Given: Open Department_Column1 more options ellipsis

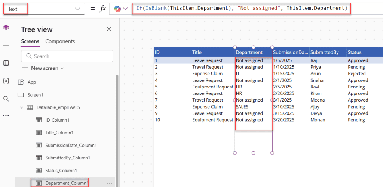Looking at the screenshot, I should pyautogui.click(x=110, y=183).
